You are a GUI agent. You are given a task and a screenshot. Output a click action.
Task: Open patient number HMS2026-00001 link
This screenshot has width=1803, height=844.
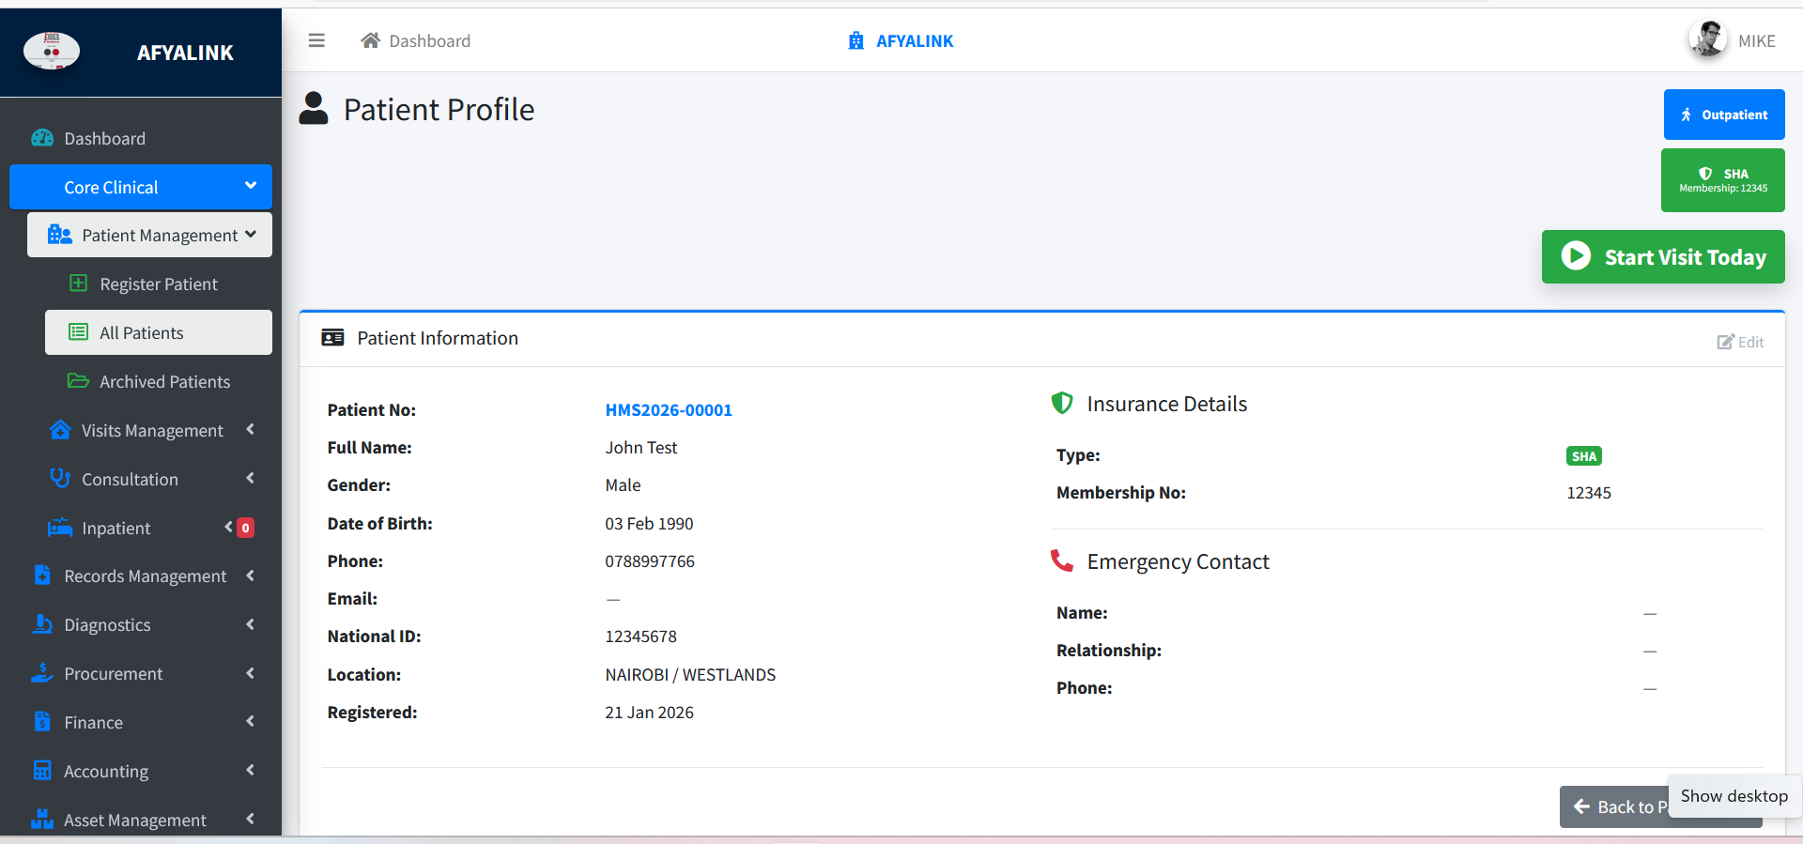(668, 410)
